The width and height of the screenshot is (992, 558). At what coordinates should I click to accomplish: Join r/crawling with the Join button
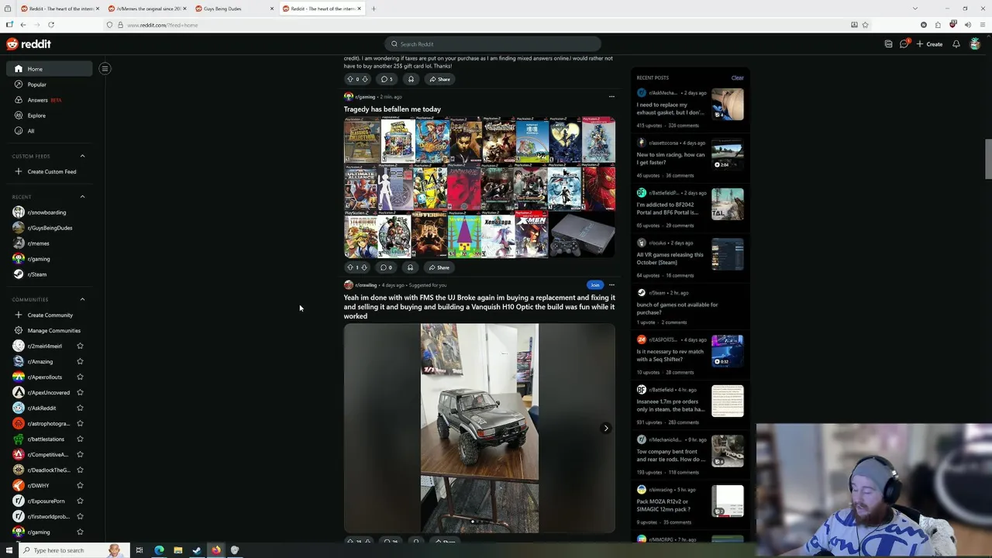(594, 285)
